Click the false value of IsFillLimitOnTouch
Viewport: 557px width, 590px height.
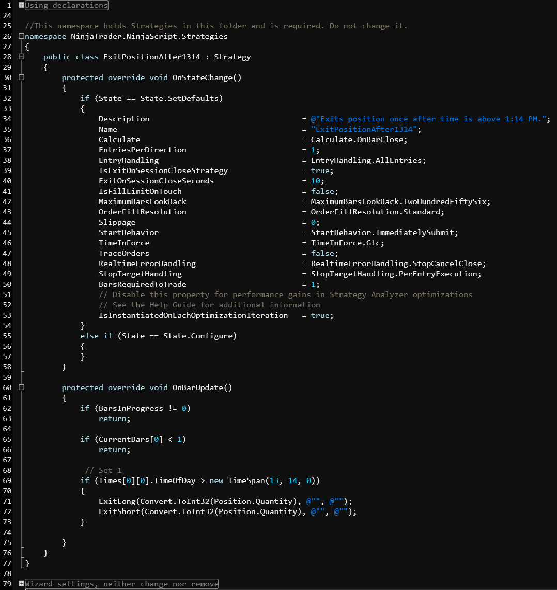click(323, 191)
